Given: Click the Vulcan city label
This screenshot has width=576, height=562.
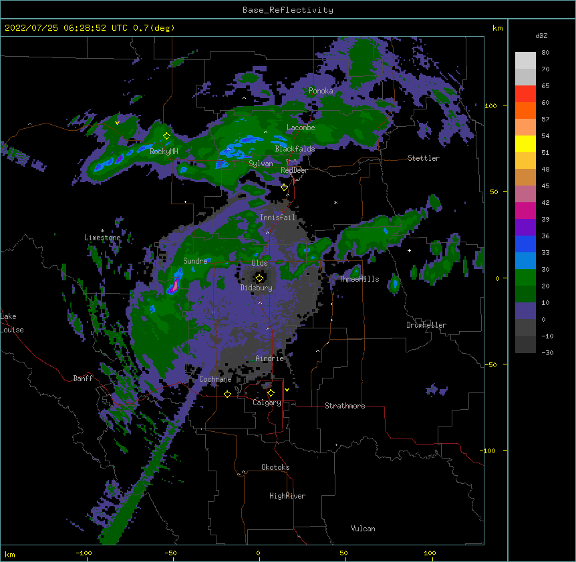Looking at the screenshot, I should (x=363, y=529).
